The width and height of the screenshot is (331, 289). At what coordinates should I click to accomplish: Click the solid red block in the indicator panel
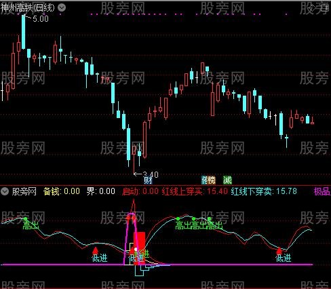140,248
